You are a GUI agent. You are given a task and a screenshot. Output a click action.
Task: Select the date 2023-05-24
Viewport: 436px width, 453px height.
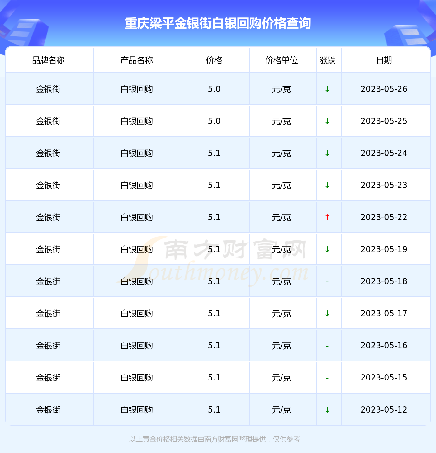point(384,153)
